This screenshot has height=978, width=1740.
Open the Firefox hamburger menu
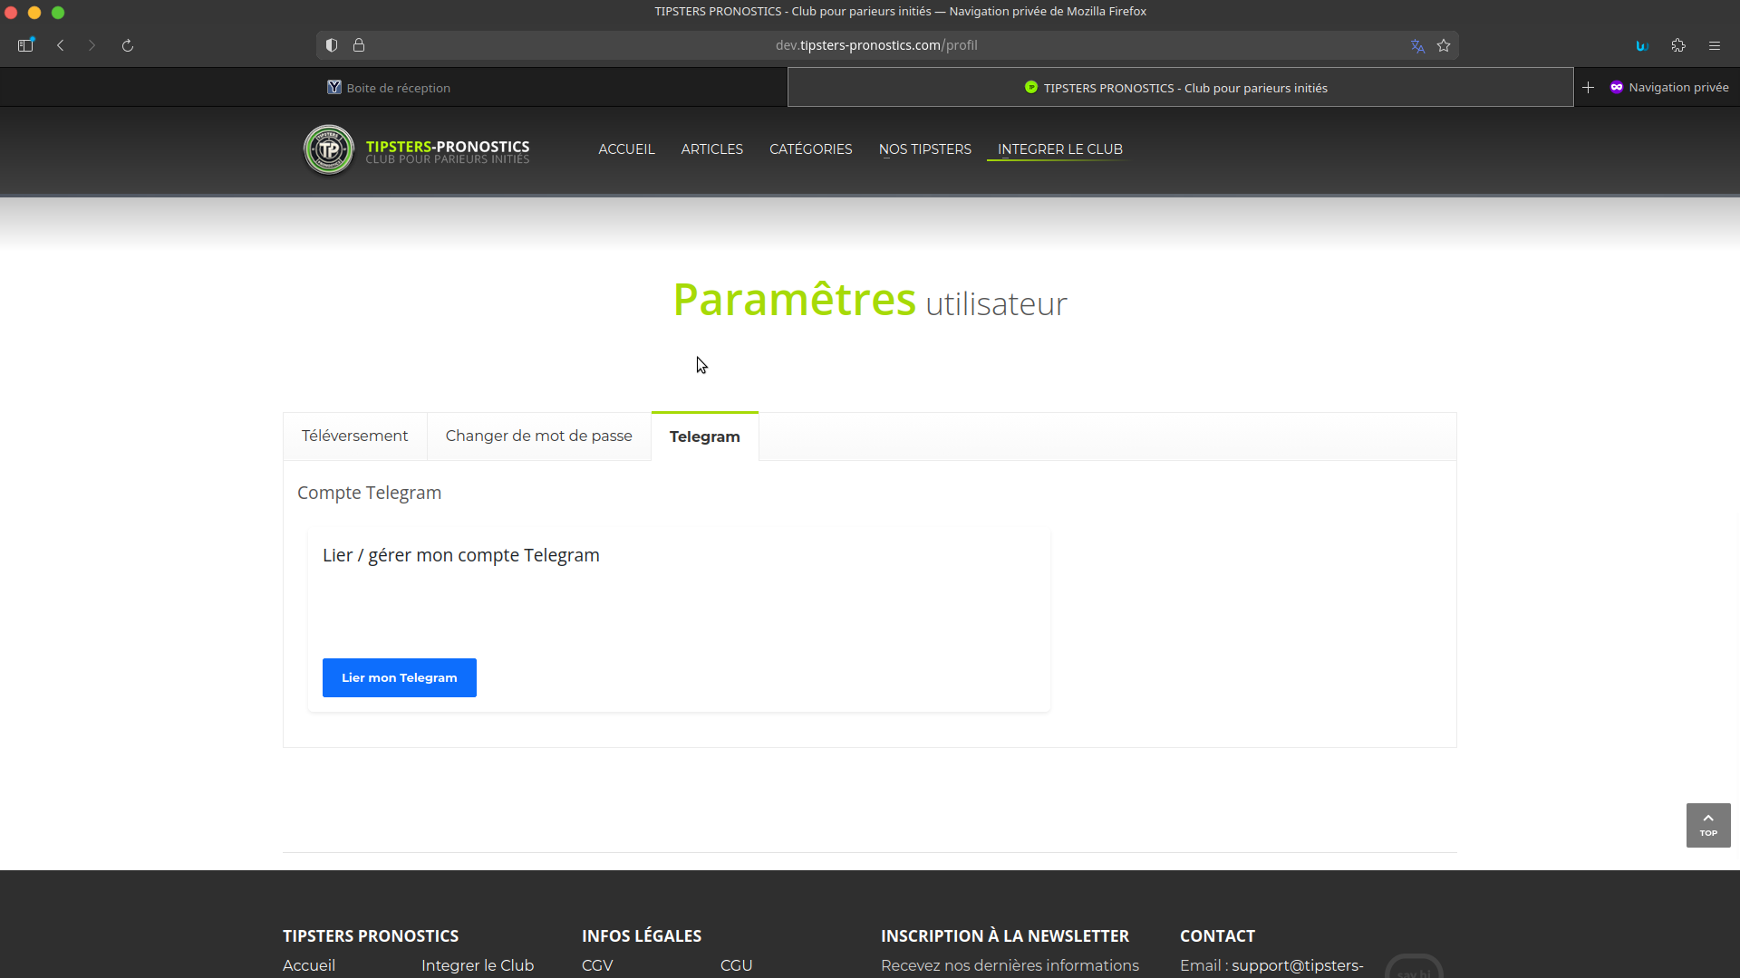click(1715, 45)
